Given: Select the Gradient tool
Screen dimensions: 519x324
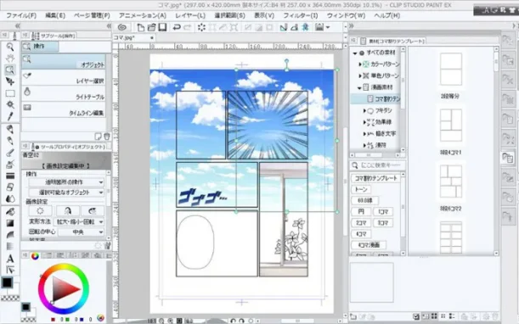Looking at the screenshot, I should click(x=10, y=223).
